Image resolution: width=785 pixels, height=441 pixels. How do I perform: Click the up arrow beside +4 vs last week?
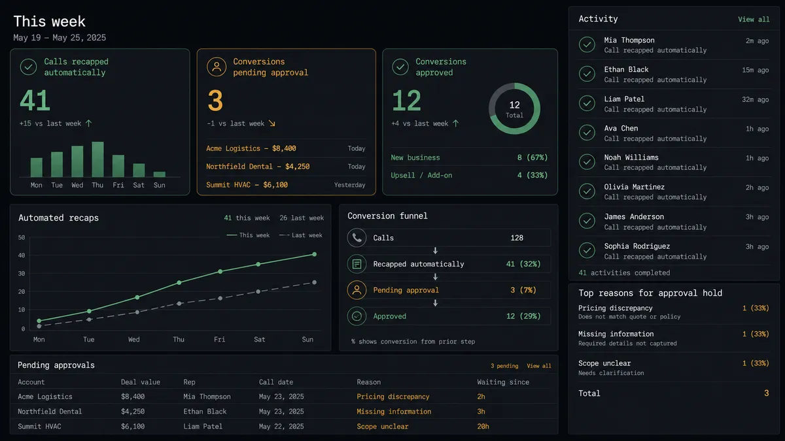click(x=455, y=123)
